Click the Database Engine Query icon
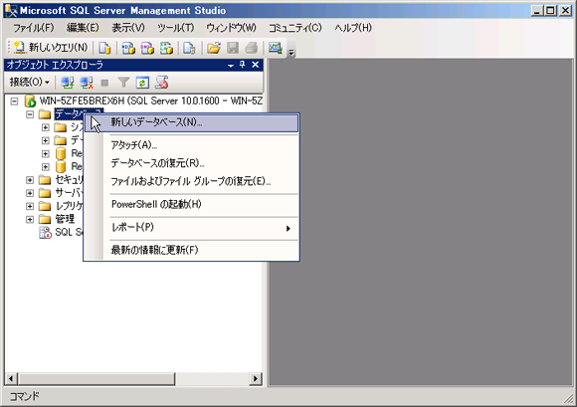 [104, 48]
